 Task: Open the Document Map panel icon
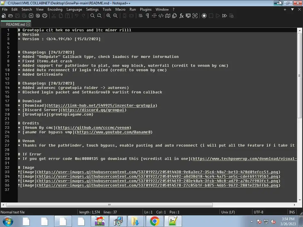[x=168, y=16]
